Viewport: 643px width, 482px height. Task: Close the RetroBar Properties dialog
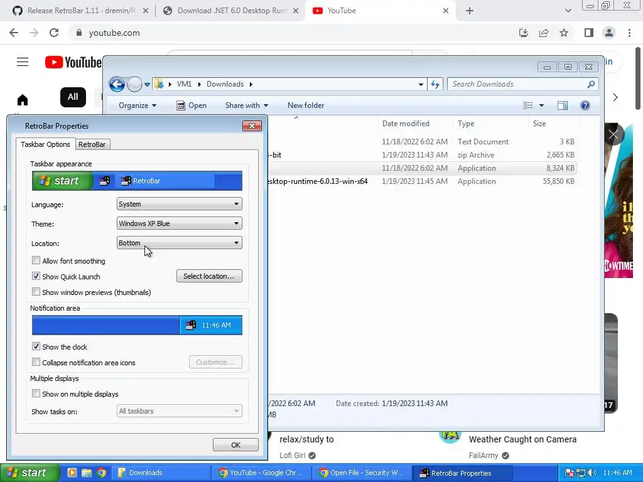pyautogui.click(x=252, y=126)
